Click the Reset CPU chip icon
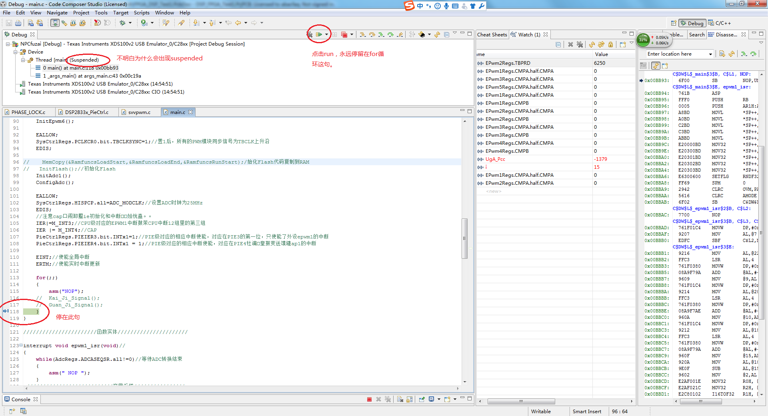 [x=422, y=35]
